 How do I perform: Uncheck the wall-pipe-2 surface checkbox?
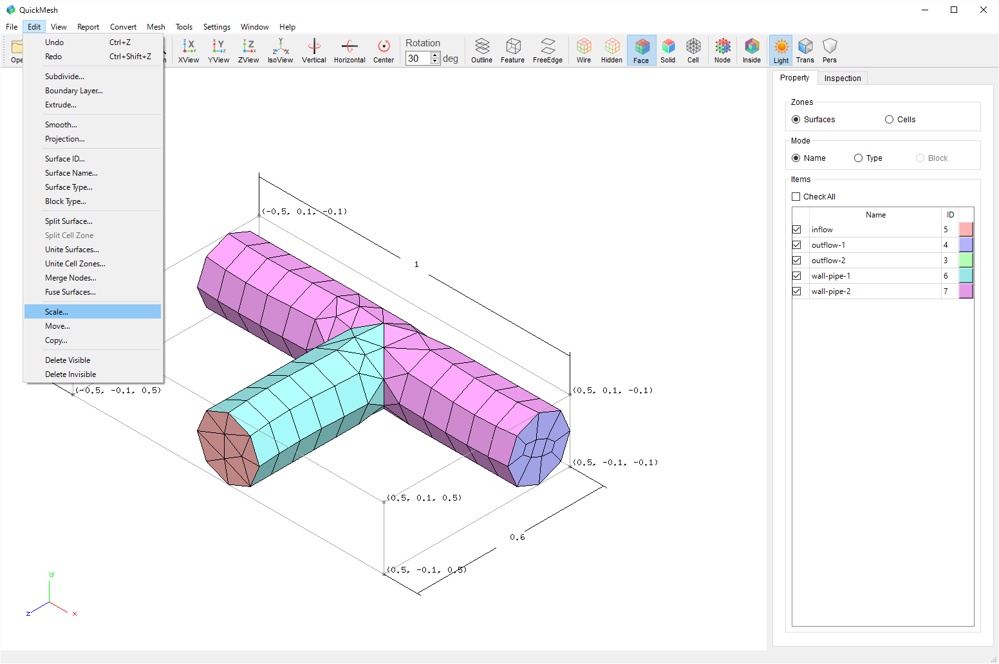click(x=797, y=291)
